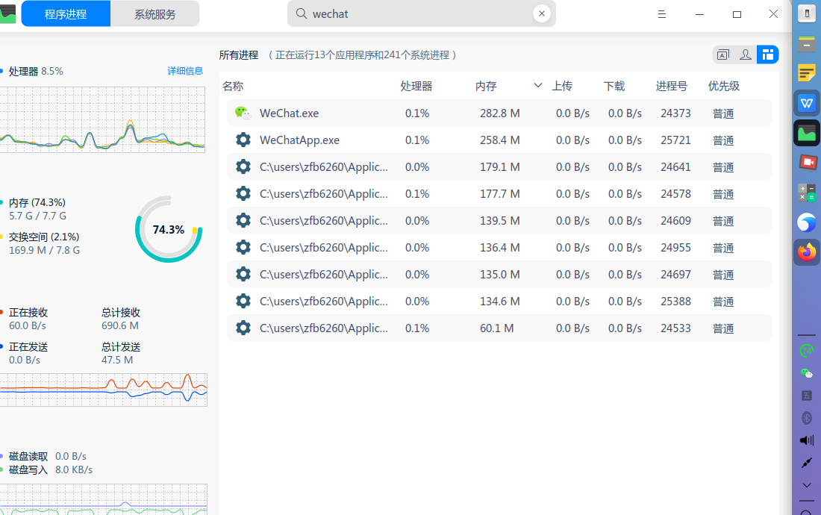
Task: Open the 详细信息 link for processor
Action: pyautogui.click(x=185, y=71)
